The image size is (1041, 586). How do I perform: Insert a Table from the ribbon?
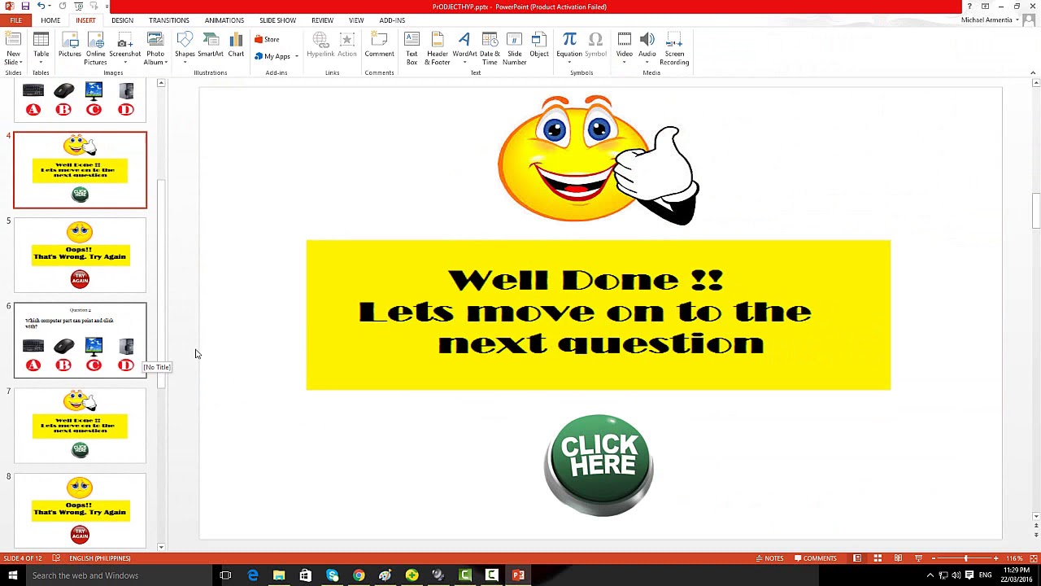pos(41,49)
